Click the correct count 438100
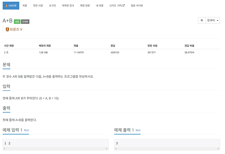This screenshot has height=154, width=225. coord(115,52)
